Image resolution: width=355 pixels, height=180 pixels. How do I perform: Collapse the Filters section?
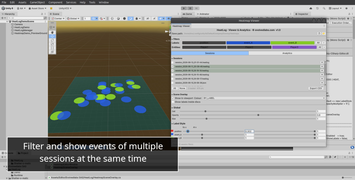click(x=172, y=39)
